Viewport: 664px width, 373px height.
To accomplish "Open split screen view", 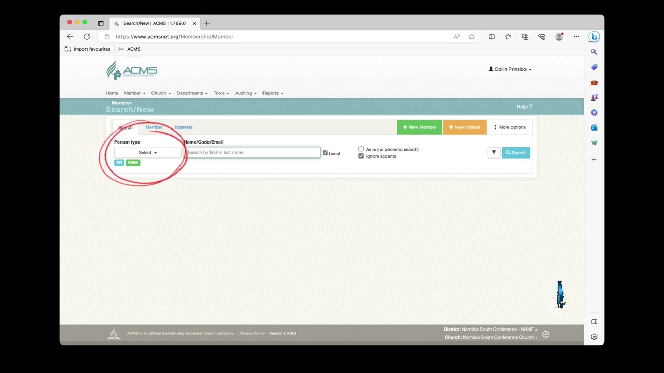I will [x=492, y=37].
